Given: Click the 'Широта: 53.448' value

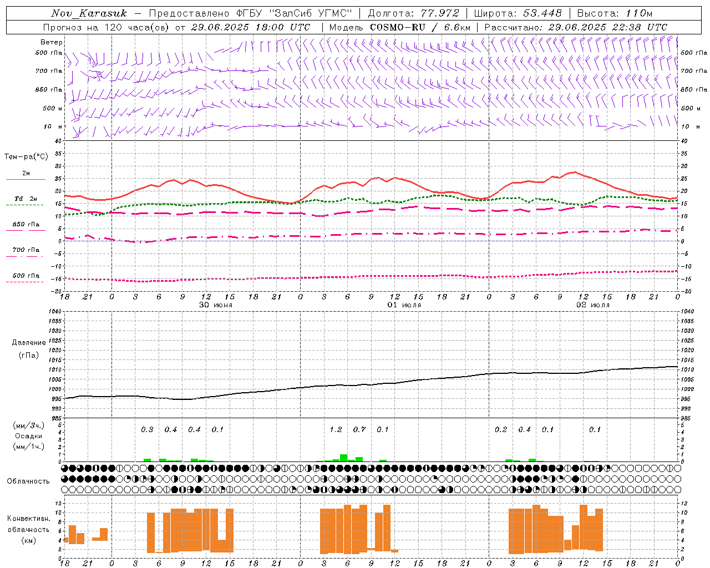Looking at the screenshot, I should pos(518,13).
